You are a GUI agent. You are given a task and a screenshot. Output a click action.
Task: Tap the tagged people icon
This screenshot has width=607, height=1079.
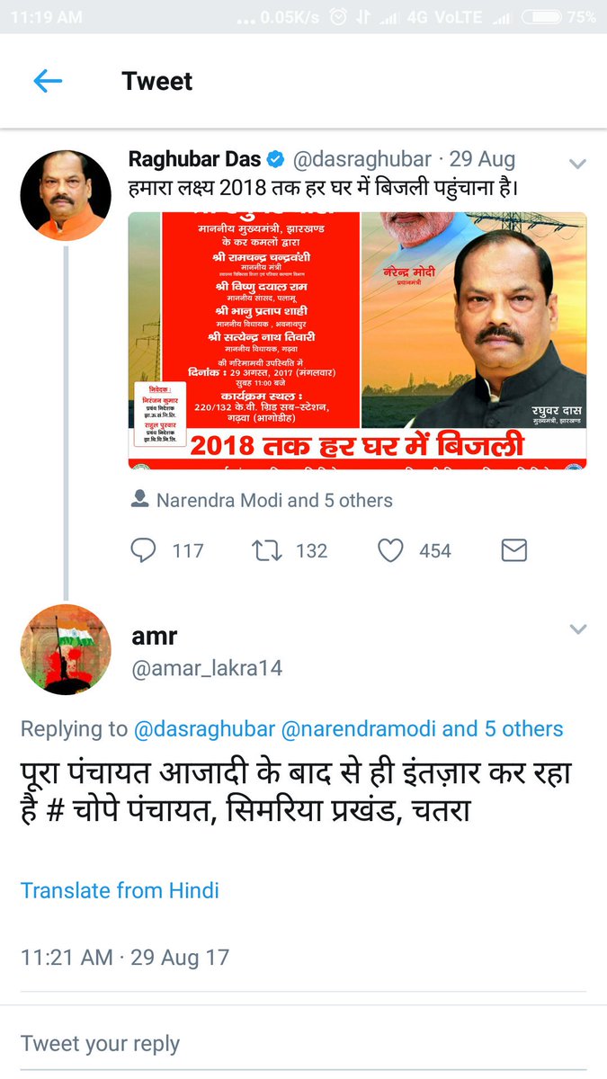(x=139, y=500)
